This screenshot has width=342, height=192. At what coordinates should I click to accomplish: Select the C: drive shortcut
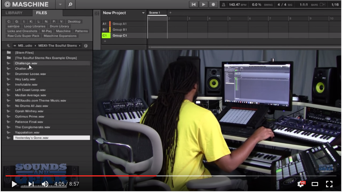9,22
